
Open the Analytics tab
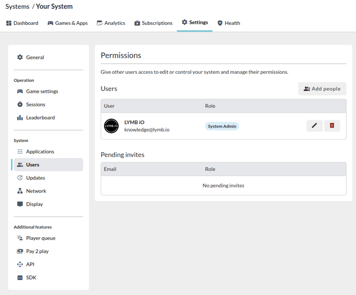[111, 23]
